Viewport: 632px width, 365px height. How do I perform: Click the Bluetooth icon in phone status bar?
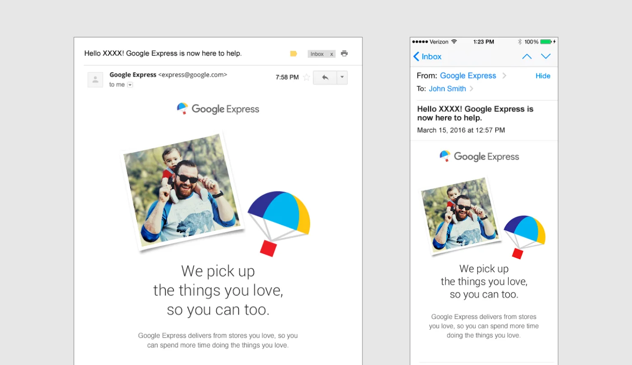pyautogui.click(x=520, y=41)
